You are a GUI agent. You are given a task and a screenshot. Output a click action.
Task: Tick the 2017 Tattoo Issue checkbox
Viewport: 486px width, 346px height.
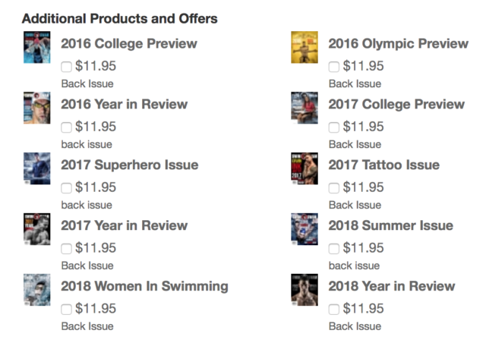click(x=334, y=188)
